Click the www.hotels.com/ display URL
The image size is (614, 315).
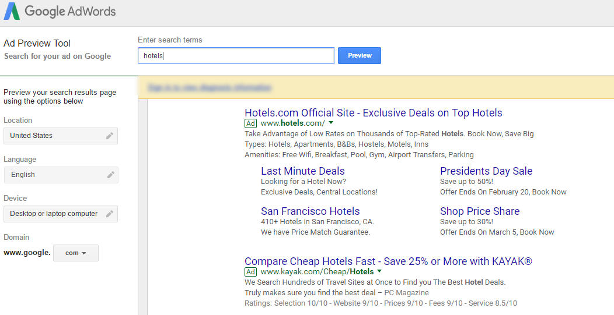293,123
